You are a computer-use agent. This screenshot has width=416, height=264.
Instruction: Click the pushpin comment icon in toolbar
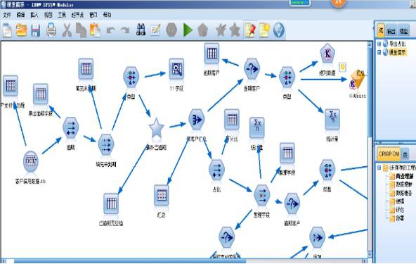[250, 30]
